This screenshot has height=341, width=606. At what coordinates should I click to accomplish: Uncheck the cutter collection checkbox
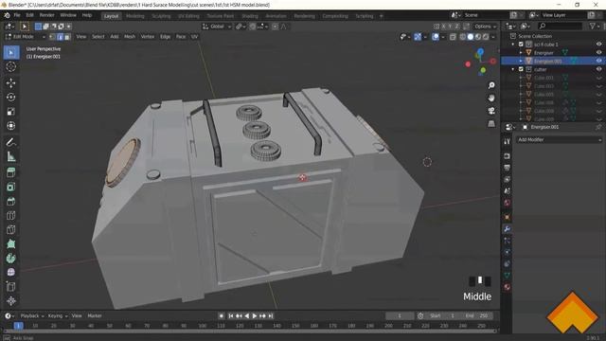(521, 69)
